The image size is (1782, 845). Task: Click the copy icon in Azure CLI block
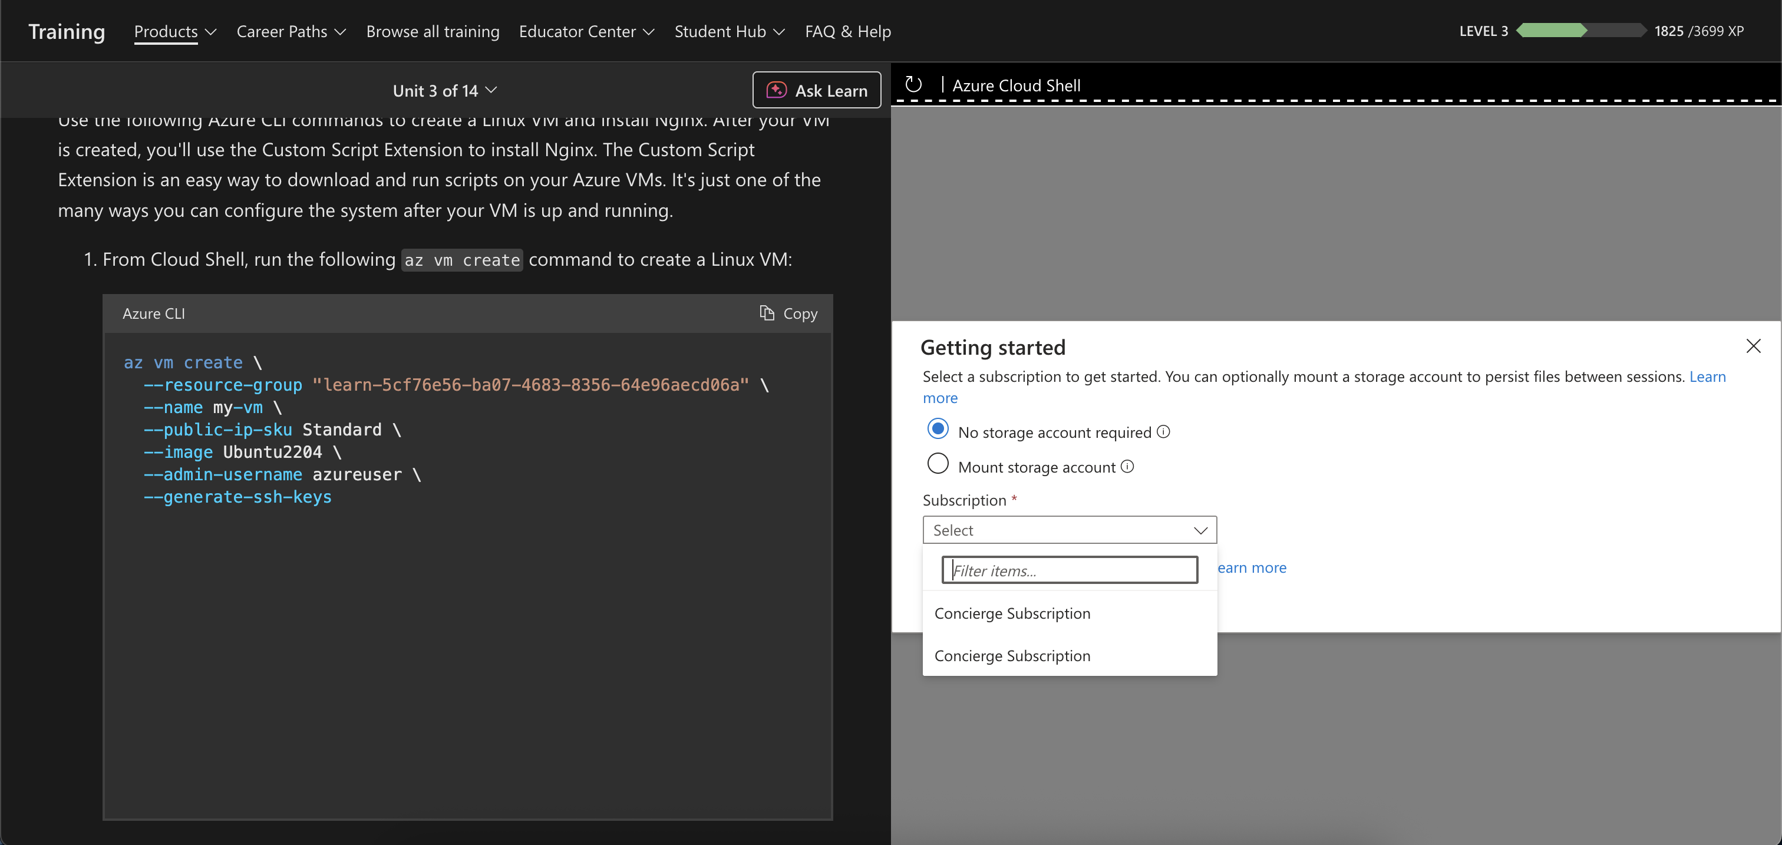click(767, 313)
